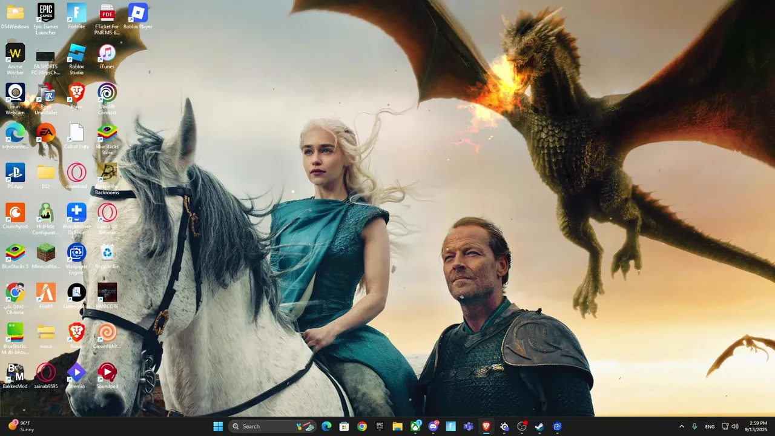Select the PANICORE desktop icon
Image resolution: width=775 pixels, height=436 pixels.
click(x=107, y=296)
